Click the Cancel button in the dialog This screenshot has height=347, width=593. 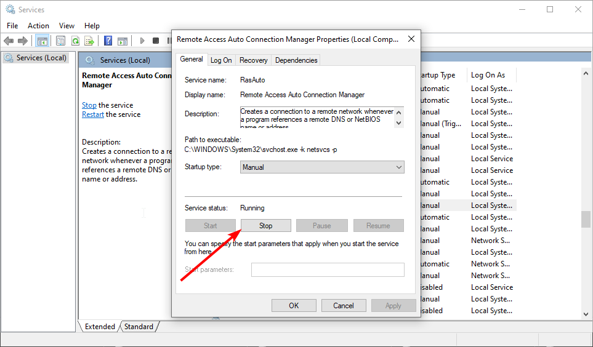tap(344, 305)
